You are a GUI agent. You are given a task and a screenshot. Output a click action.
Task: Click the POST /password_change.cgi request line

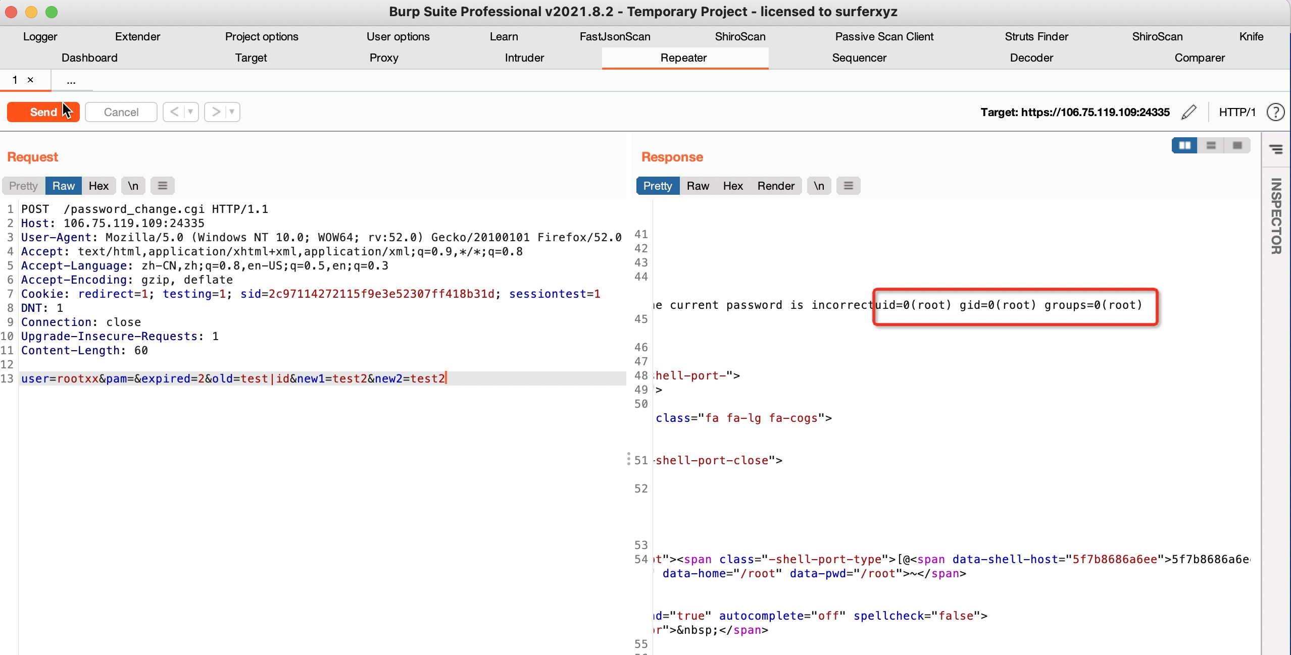pos(144,209)
